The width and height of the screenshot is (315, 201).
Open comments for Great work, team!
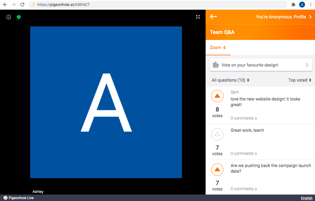[x=244, y=154]
